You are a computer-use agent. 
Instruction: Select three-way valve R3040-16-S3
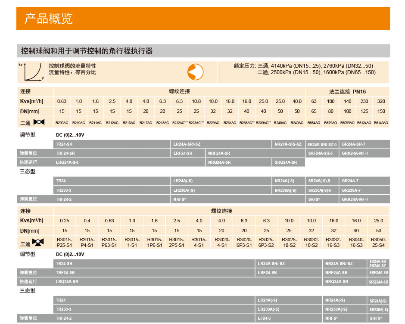click(x=356, y=243)
